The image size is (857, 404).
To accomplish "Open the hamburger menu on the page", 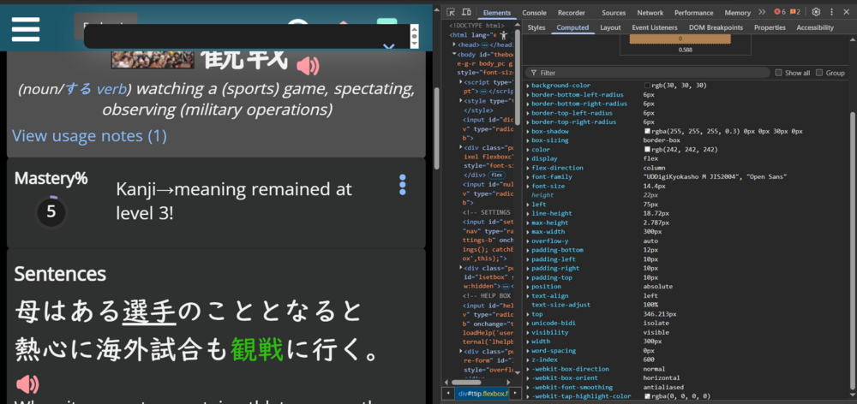I will (26, 27).
